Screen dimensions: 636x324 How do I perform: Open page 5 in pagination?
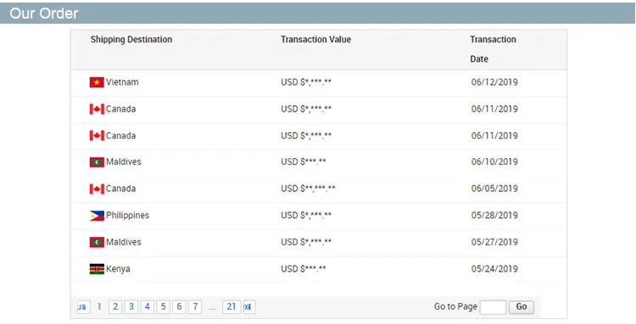tap(163, 306)
